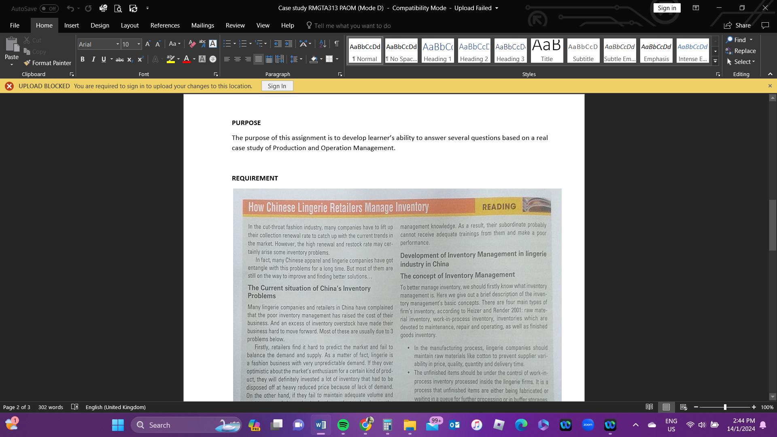
Task: Select the Format Painter tool
Action: click(47, 63)
